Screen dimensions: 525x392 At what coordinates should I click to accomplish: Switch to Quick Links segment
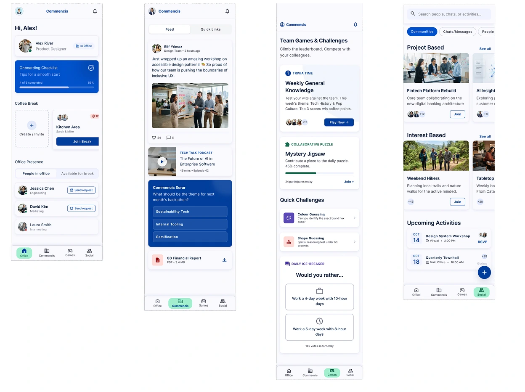coord(211,29)
